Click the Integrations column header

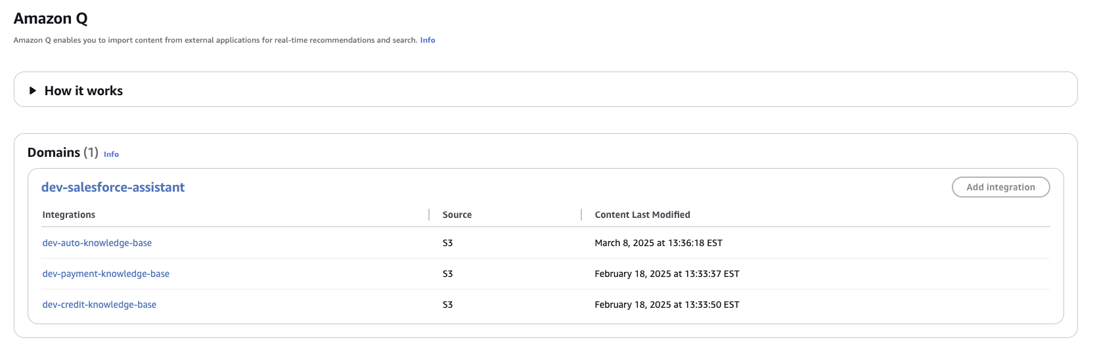coord(69,215)
